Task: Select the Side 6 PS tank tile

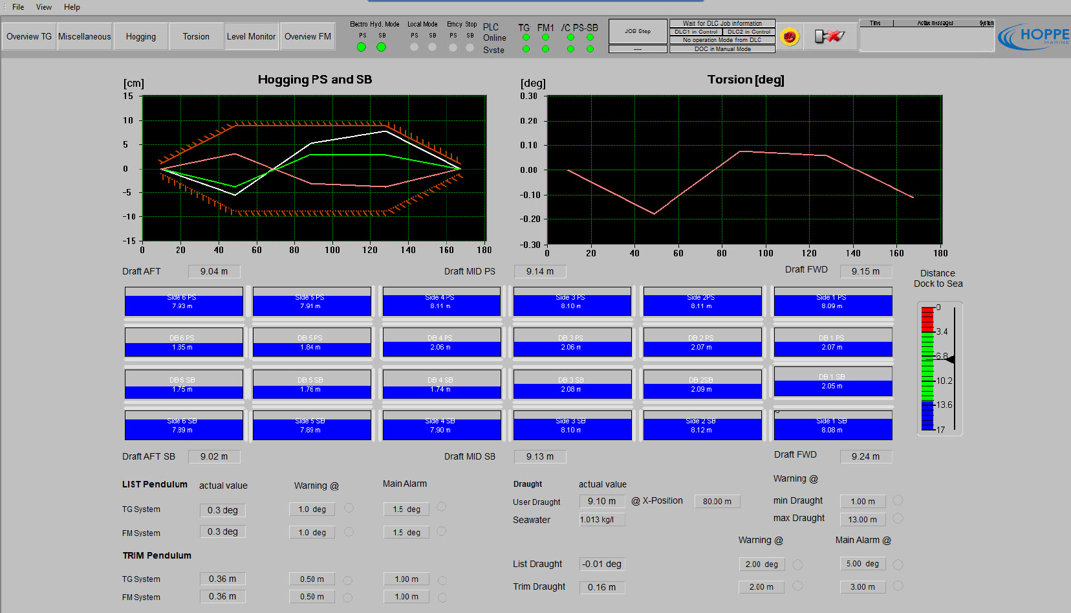Action: pos(184,302)
